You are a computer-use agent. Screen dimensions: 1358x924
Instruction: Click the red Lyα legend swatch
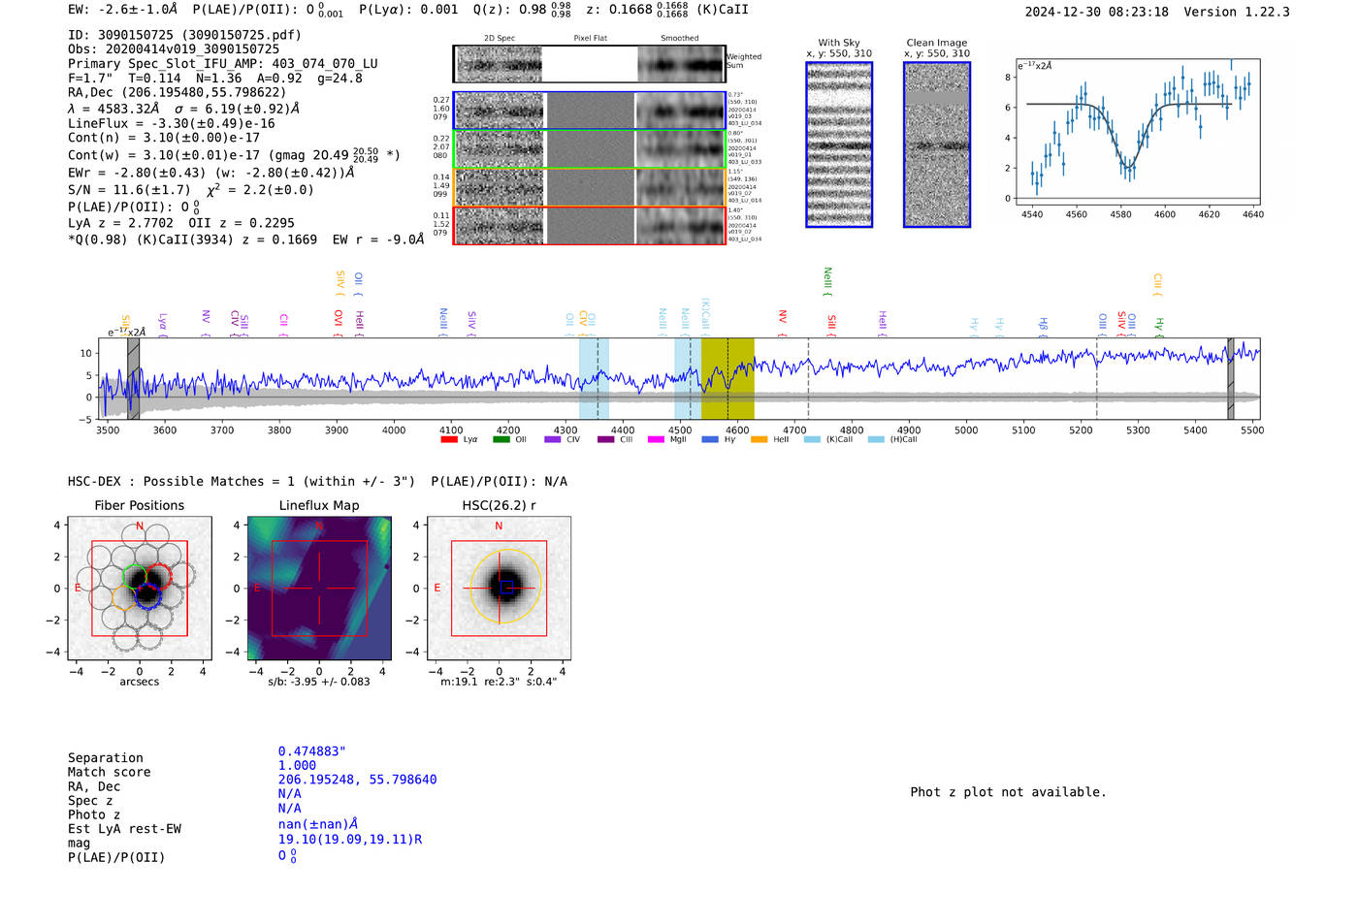pos(448,440)
